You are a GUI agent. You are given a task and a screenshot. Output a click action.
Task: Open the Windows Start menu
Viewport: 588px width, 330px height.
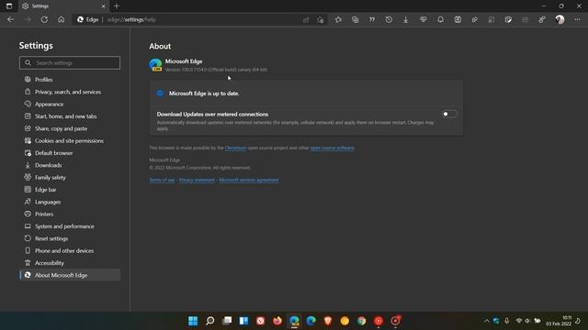[193, 321]
